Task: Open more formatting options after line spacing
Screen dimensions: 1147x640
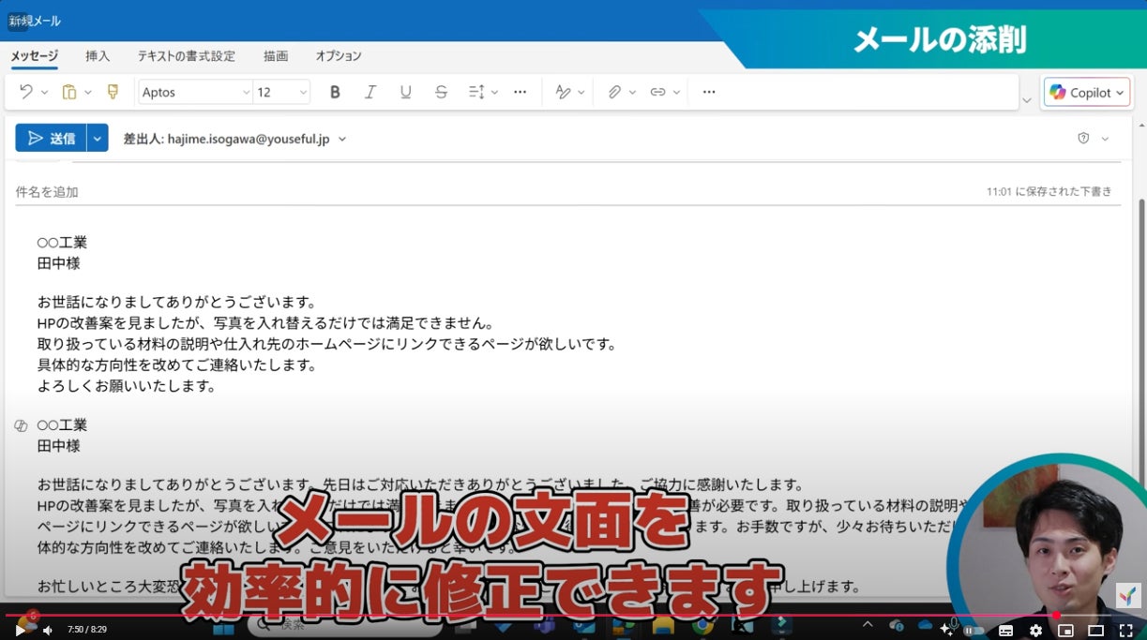Action: click(x=521, y=92)
